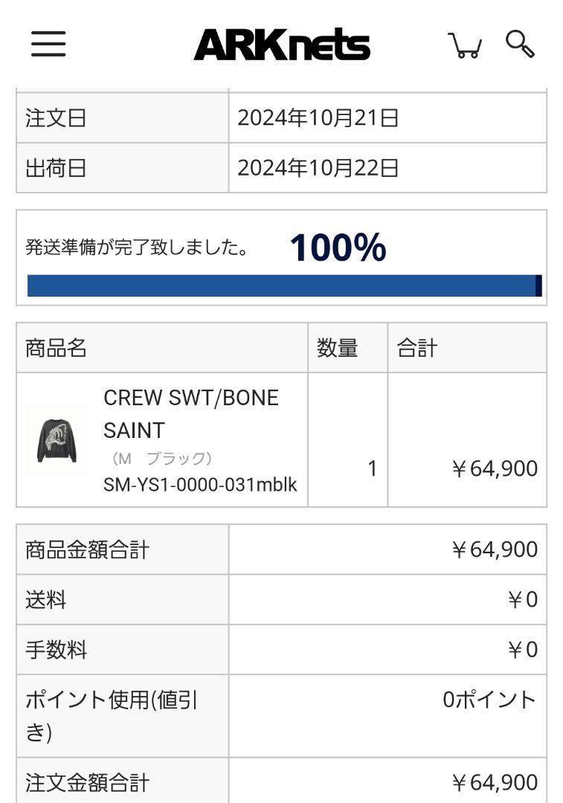Click the 商品金額合計 row label
This screenshot has width=563, height=803.
[x=123, y=549]
